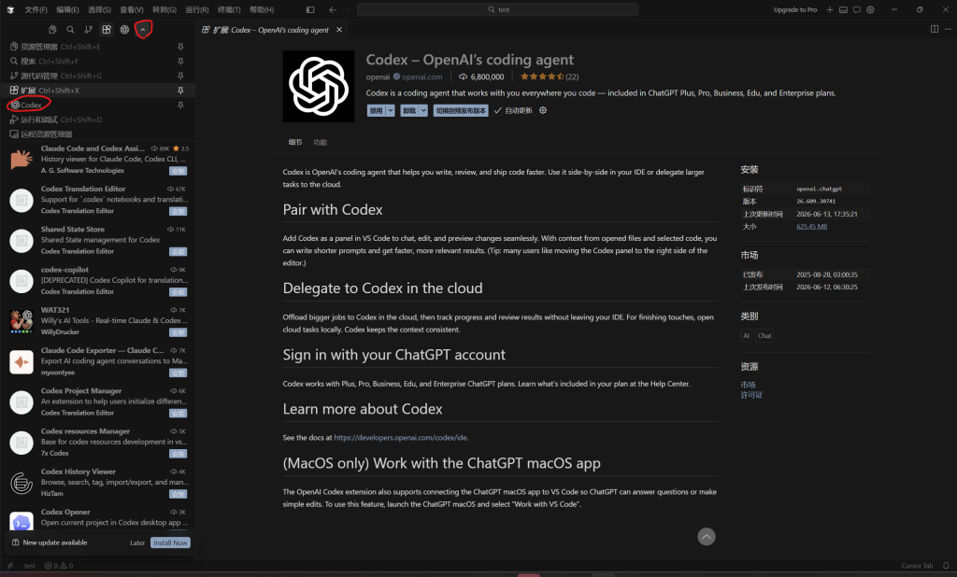Pin the 资源管理器 view
This screenshot has width=957, height=577.
(180, 47)
